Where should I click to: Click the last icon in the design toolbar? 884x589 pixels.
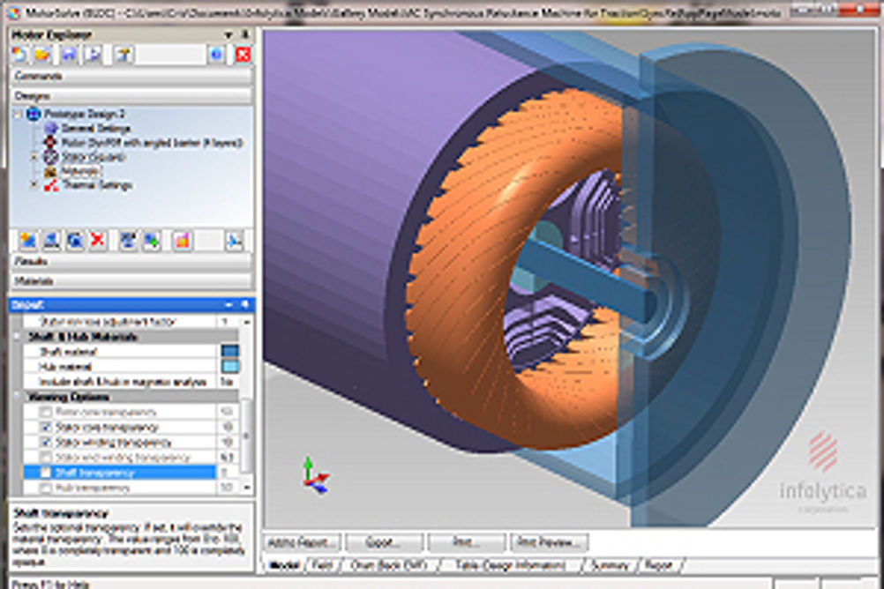(234, 241)
